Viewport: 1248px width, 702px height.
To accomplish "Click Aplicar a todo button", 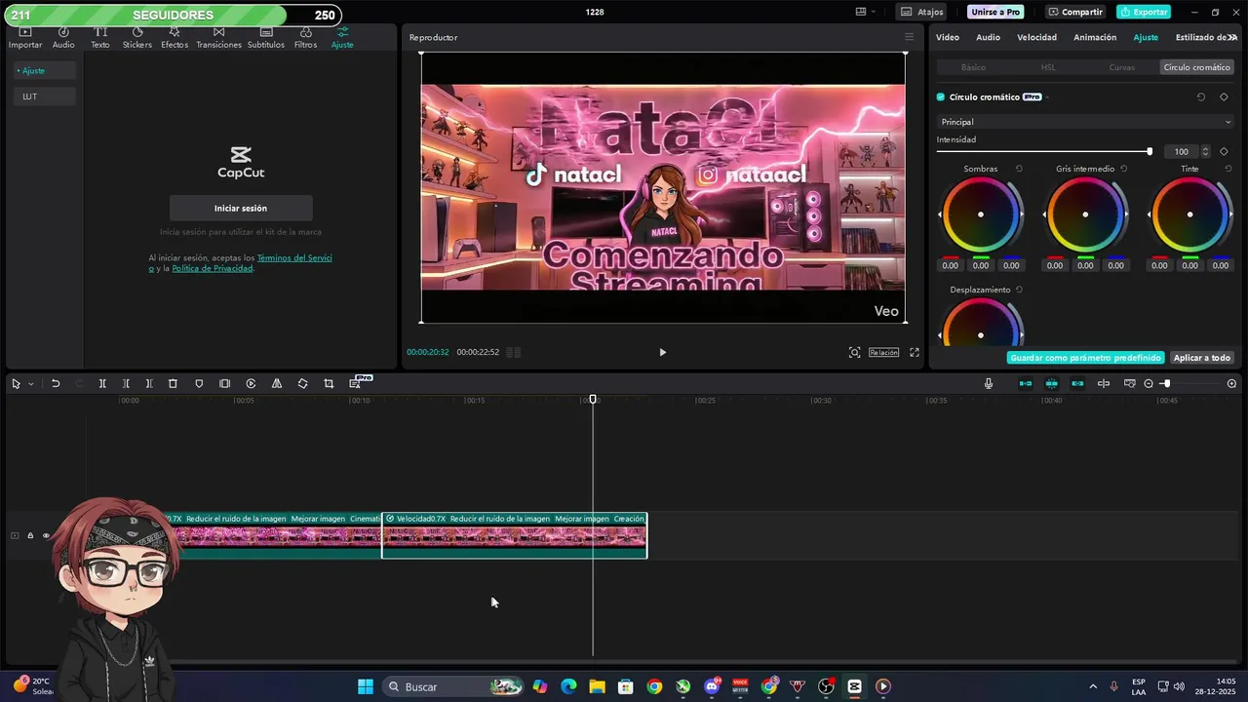I will coord(1202,358).
